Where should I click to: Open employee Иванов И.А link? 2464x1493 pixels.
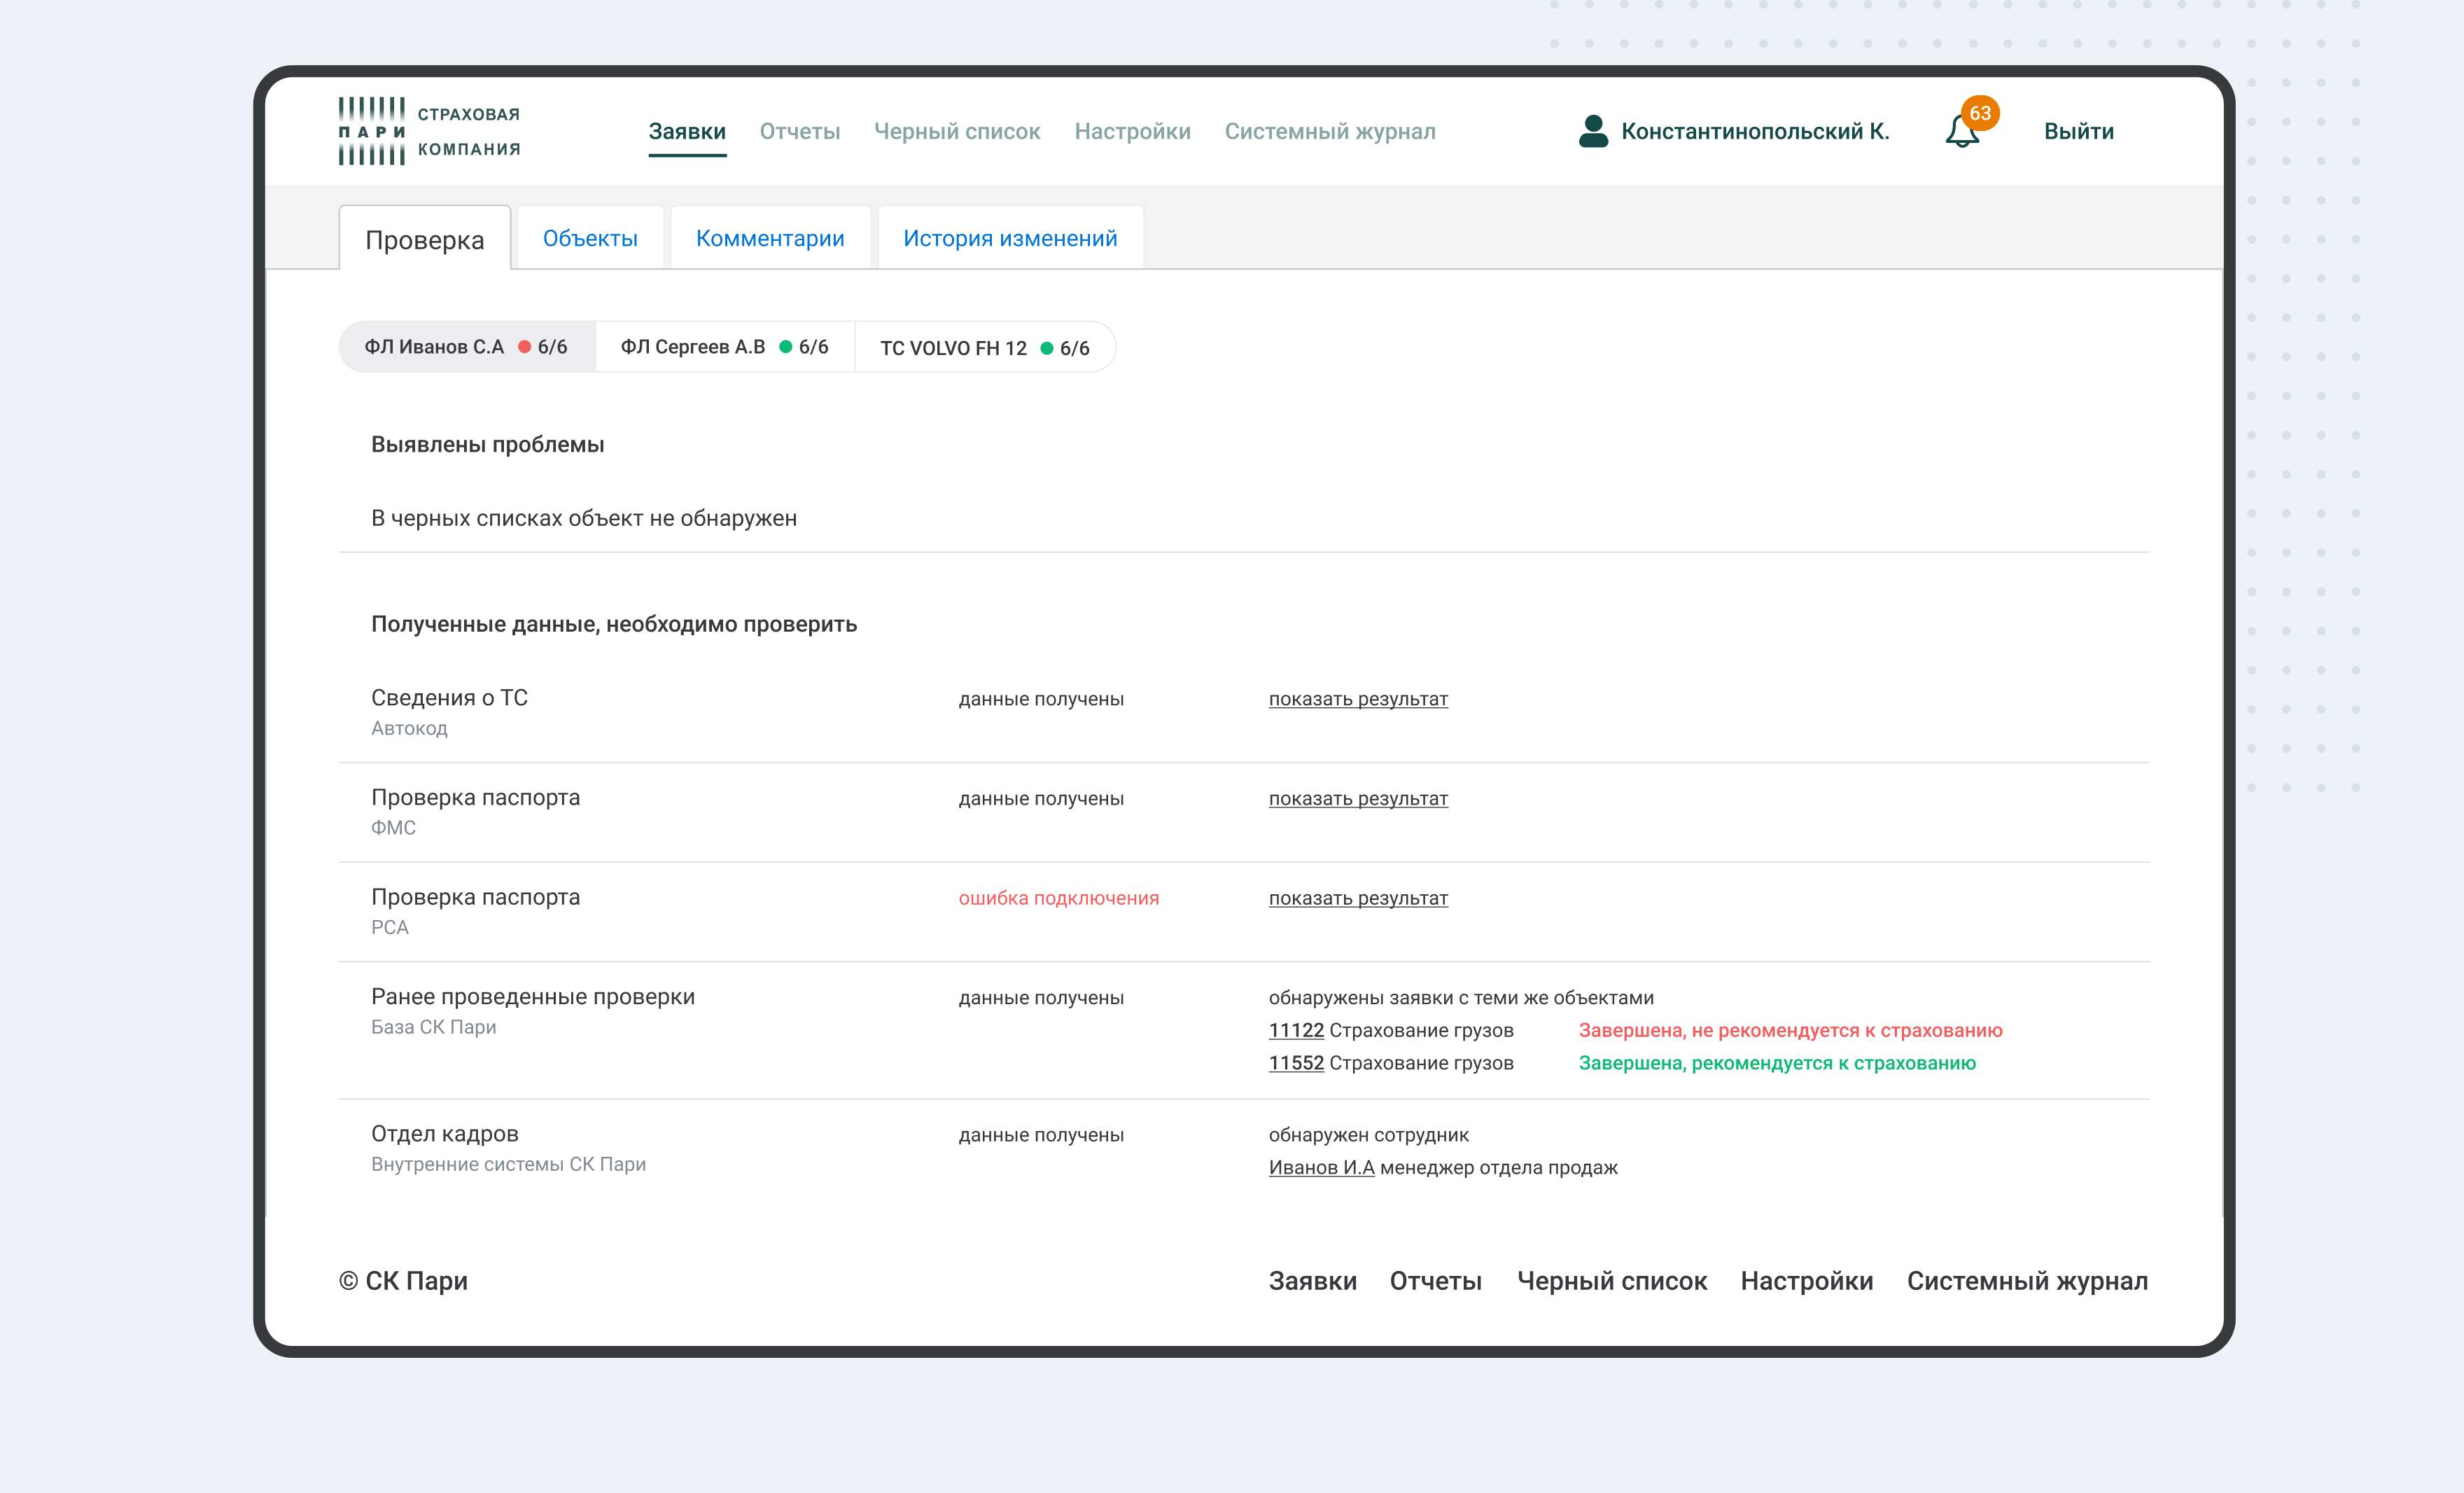(1322, 1168)
